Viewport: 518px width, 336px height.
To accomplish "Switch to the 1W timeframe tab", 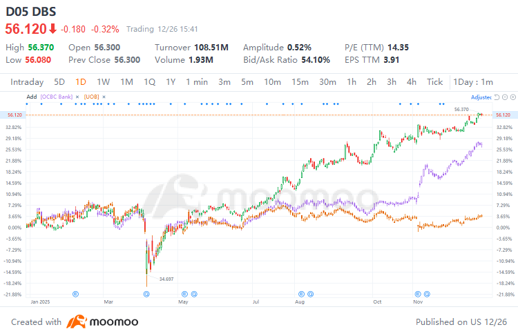I will (103, 82).
